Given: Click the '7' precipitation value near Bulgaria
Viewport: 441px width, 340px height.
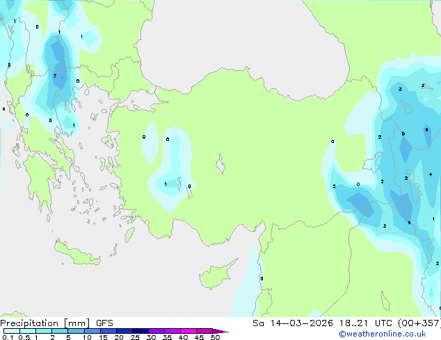Looking at the screenshot, I should [55, 76].
